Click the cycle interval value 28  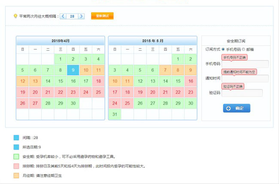(72, 16)
